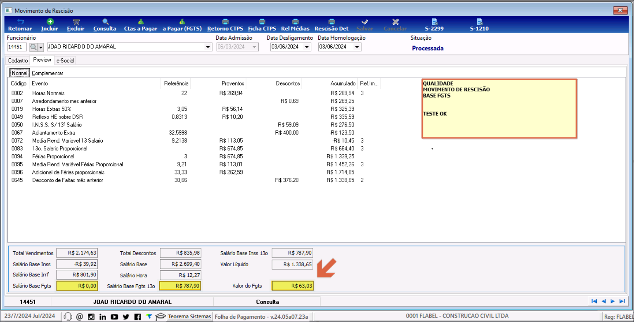Open Ctas a Pagar
The image size is (634, 322).
[x=140, y=25]
